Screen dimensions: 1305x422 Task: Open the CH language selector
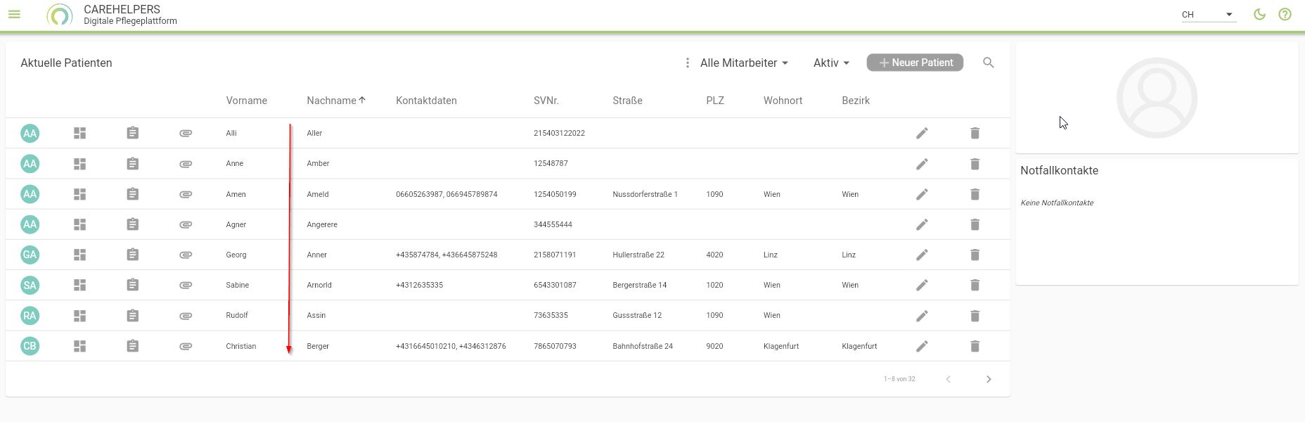(1207, 14)
